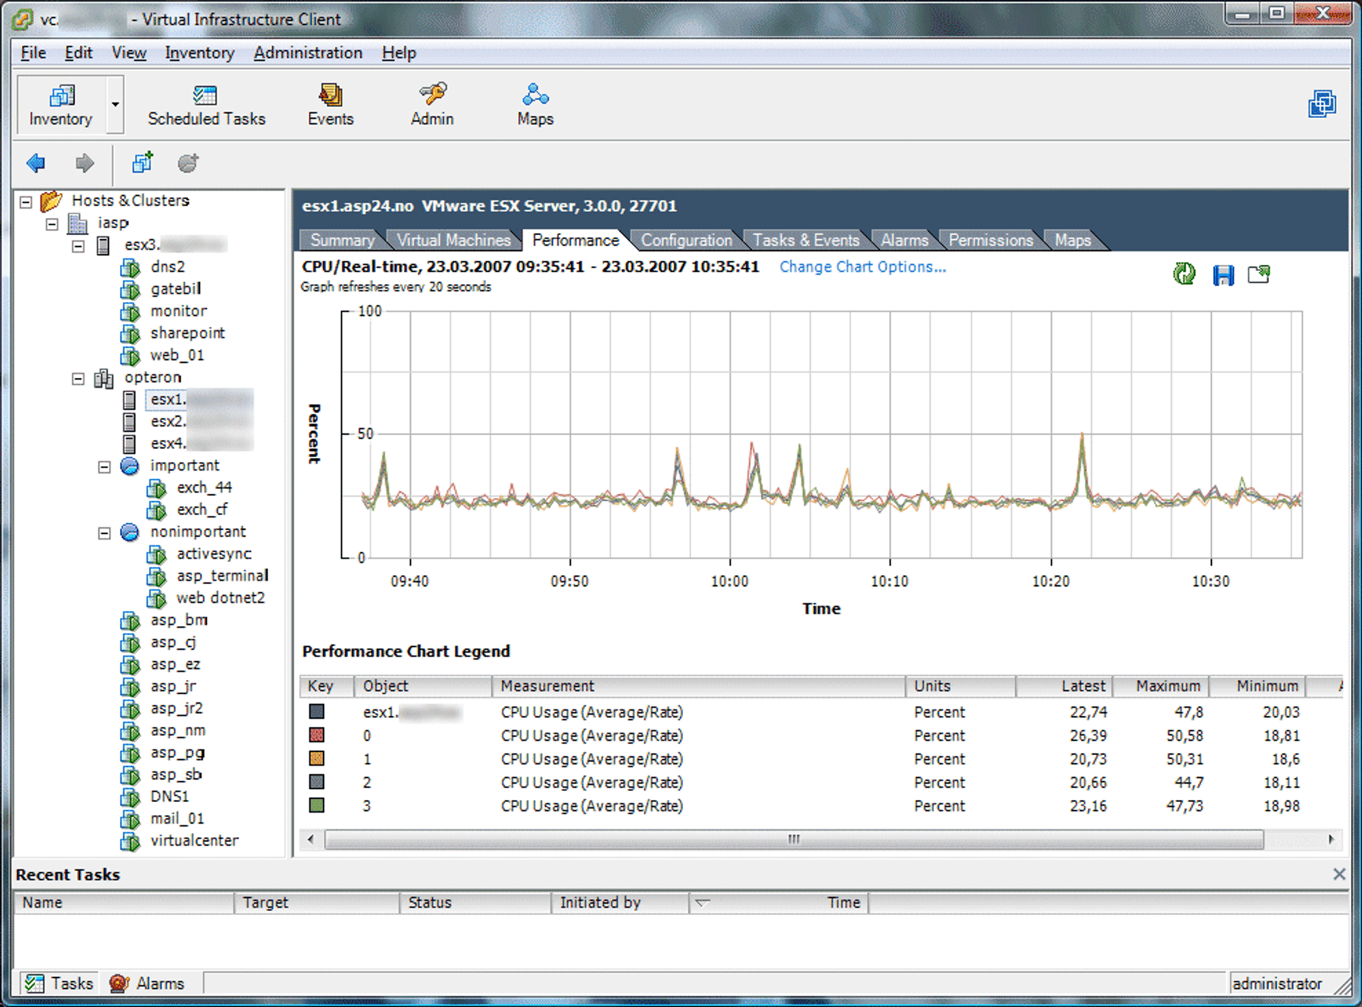This screenshot has width=1362, height=1007.
Task: Switch to the Alarms tab
Action: pyautogui.click(x=904, y=240)
